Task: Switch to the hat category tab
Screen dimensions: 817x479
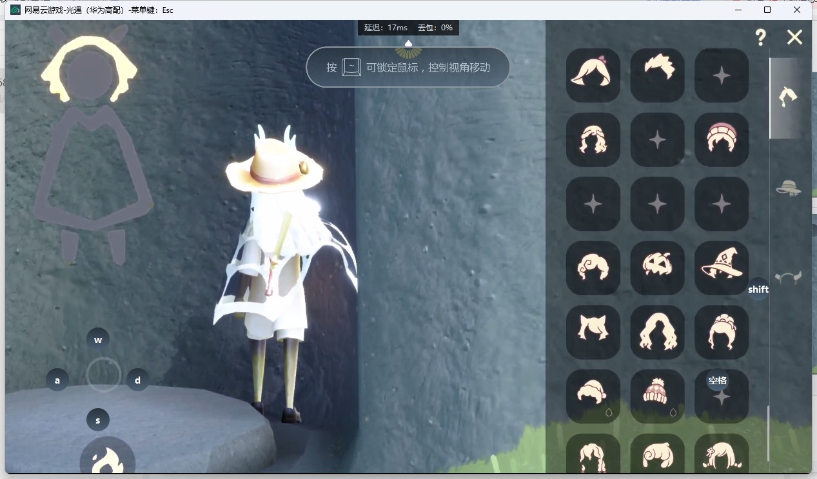Action: 788,188
